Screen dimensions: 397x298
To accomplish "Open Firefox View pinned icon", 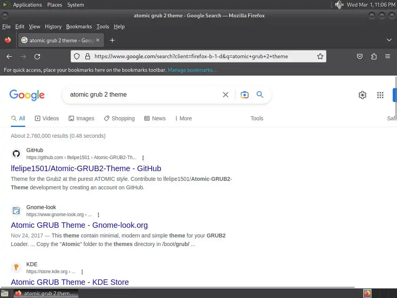I will click(x=8, y=40).
